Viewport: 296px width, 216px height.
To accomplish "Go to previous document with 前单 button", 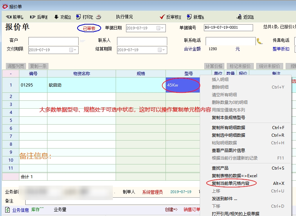I will (15, 17).
